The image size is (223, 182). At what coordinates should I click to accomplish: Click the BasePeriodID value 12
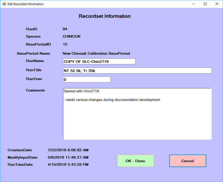click(65, 44)
